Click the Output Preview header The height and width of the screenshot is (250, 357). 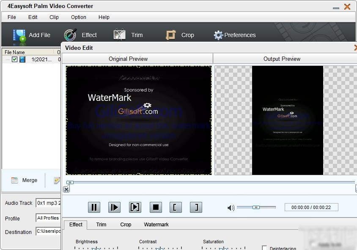(x=285, y=59)
